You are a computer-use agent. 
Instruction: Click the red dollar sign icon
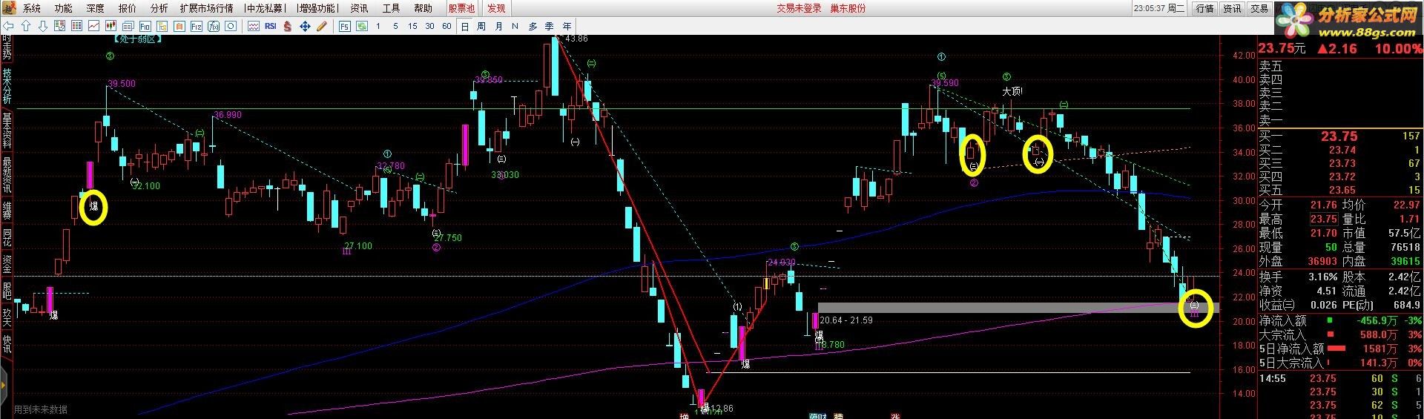[287, 26]
